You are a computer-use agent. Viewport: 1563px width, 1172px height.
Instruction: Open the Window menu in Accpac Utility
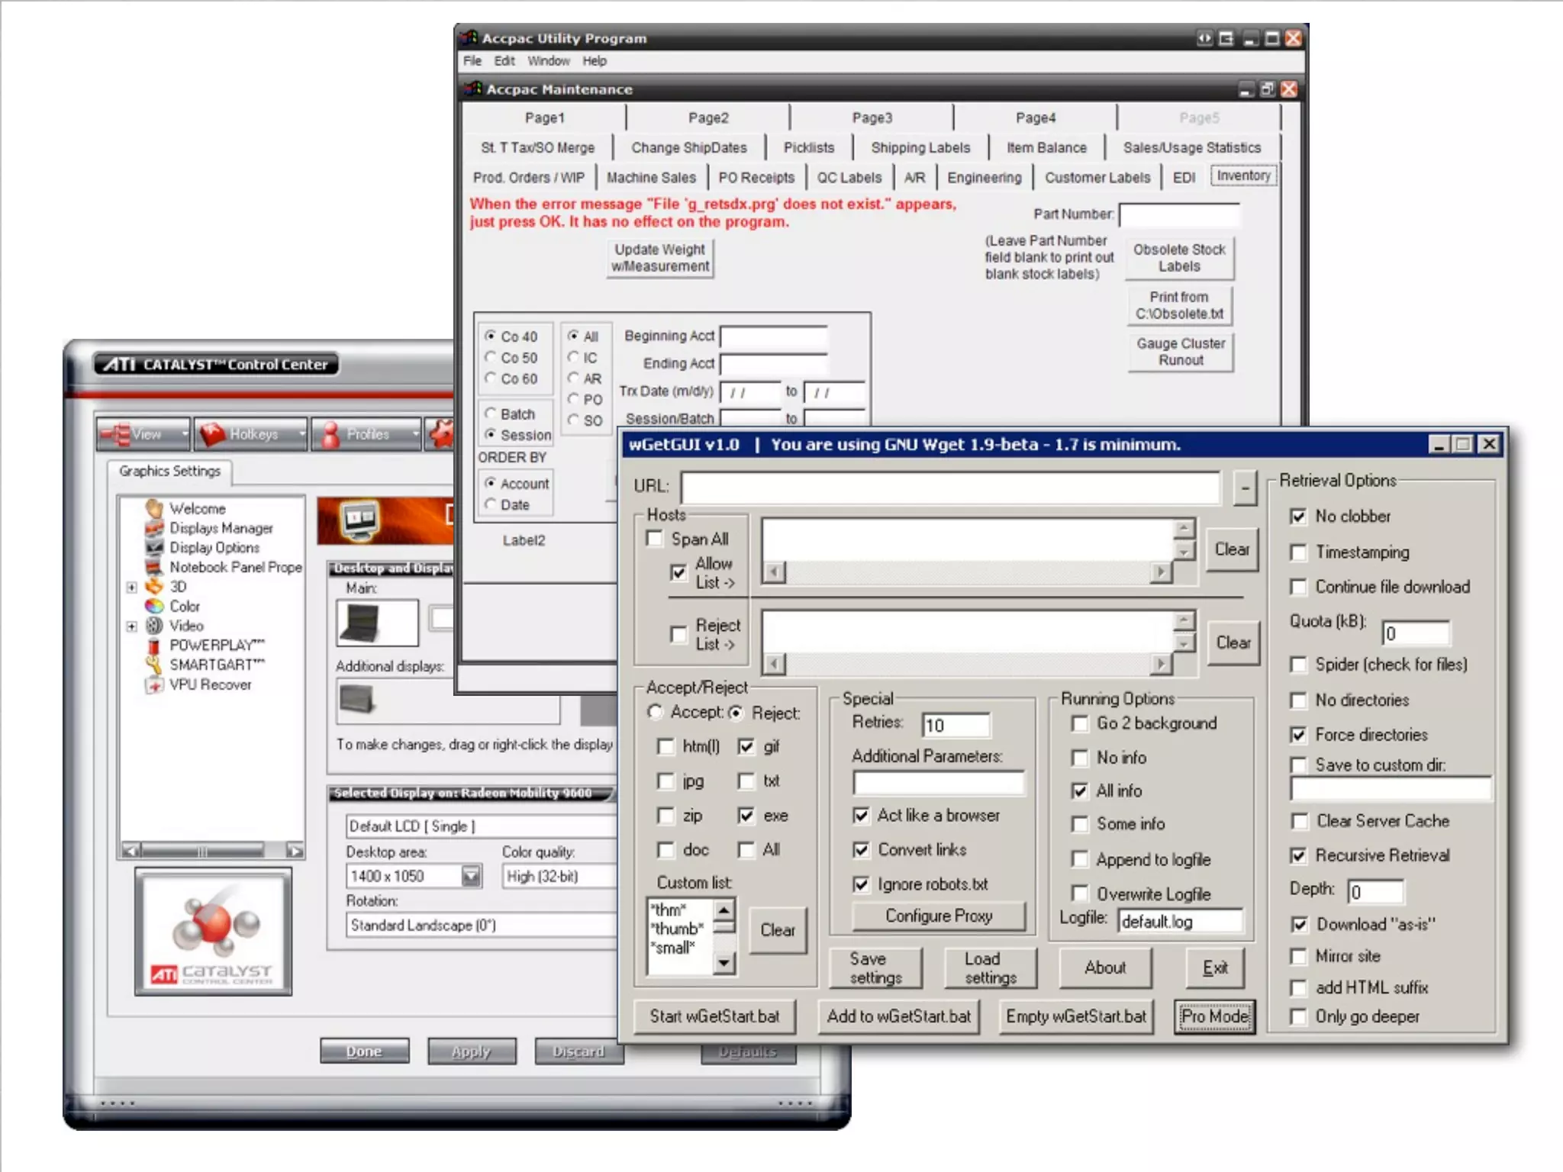pyautogui.click(x=548, y=61)
